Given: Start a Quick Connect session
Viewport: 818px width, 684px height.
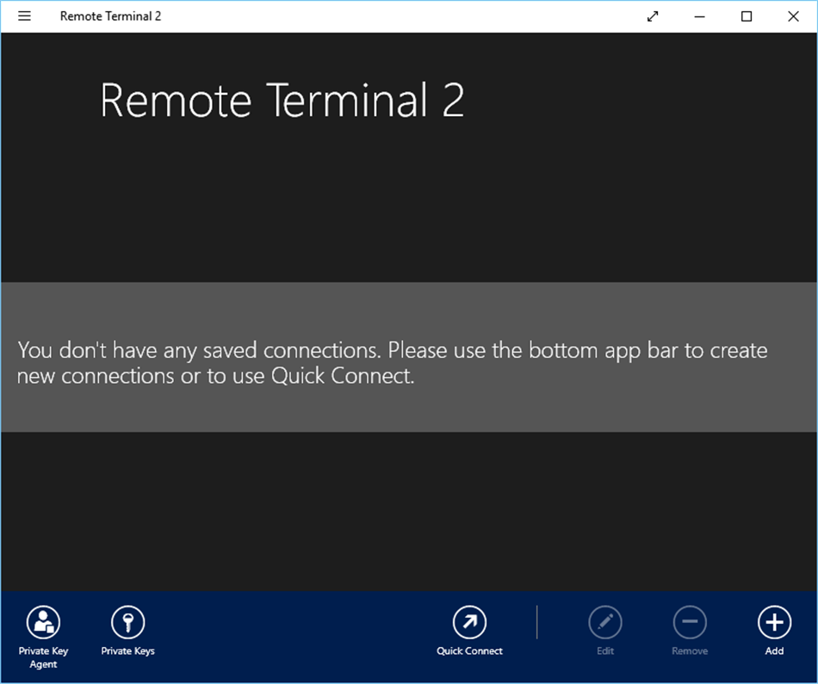Looking at the screenshot, I should [469, 621].
